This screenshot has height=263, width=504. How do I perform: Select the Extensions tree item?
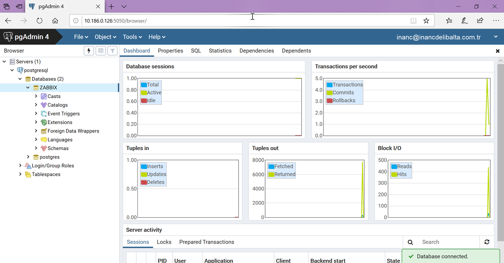pyautogui.click(x=60, y=122)
